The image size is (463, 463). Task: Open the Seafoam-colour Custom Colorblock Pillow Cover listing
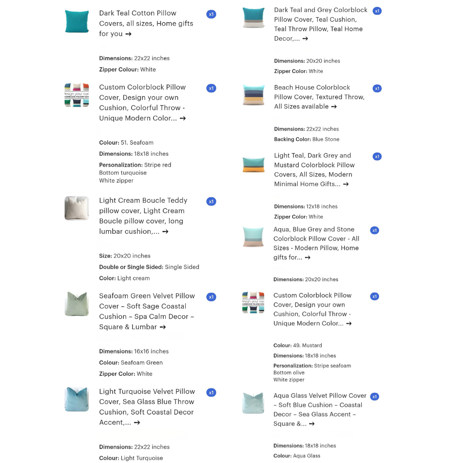143,102
